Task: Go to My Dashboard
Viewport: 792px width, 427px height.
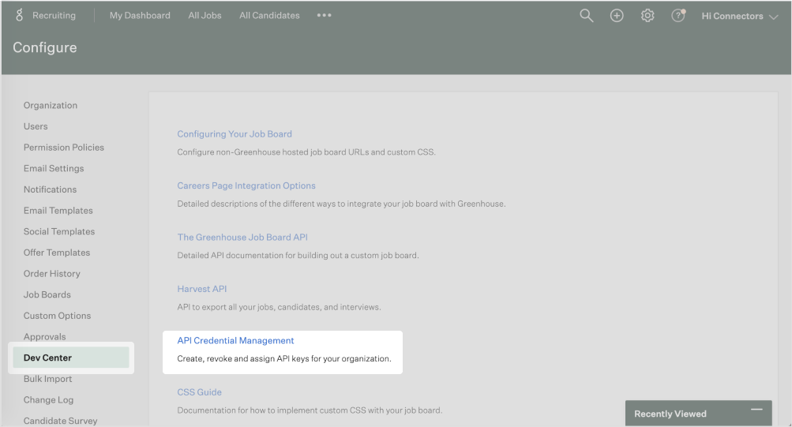Action: pos(140,15)
